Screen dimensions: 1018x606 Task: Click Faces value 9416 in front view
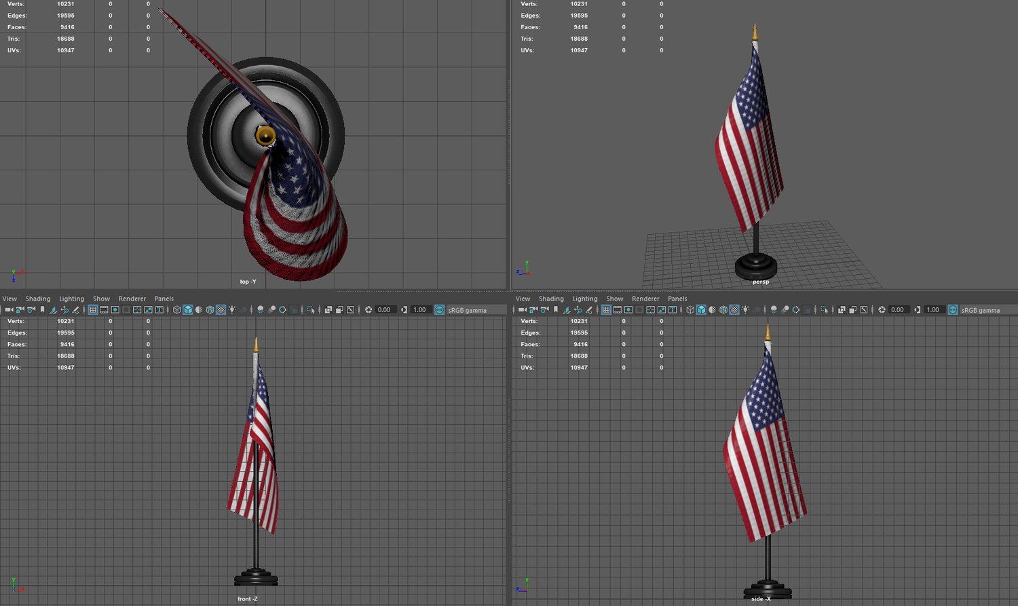pyautogui.click(x=67, y=344)
